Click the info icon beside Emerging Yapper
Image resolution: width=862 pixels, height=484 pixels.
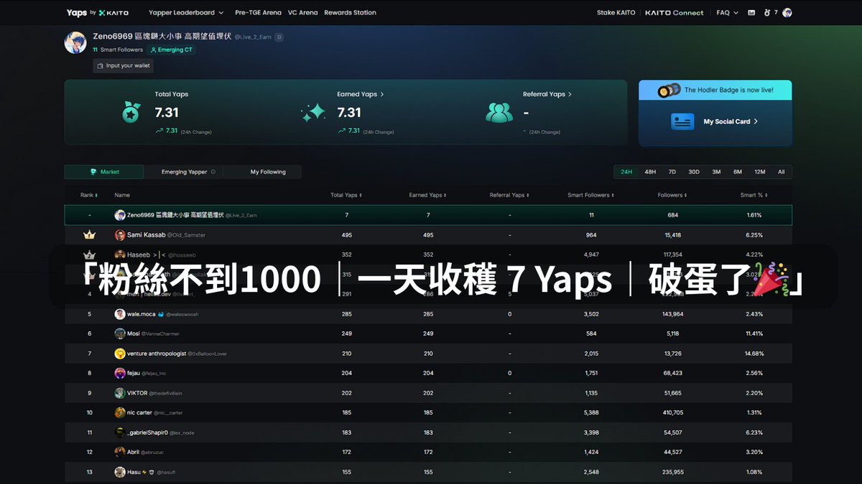point(213,172)
